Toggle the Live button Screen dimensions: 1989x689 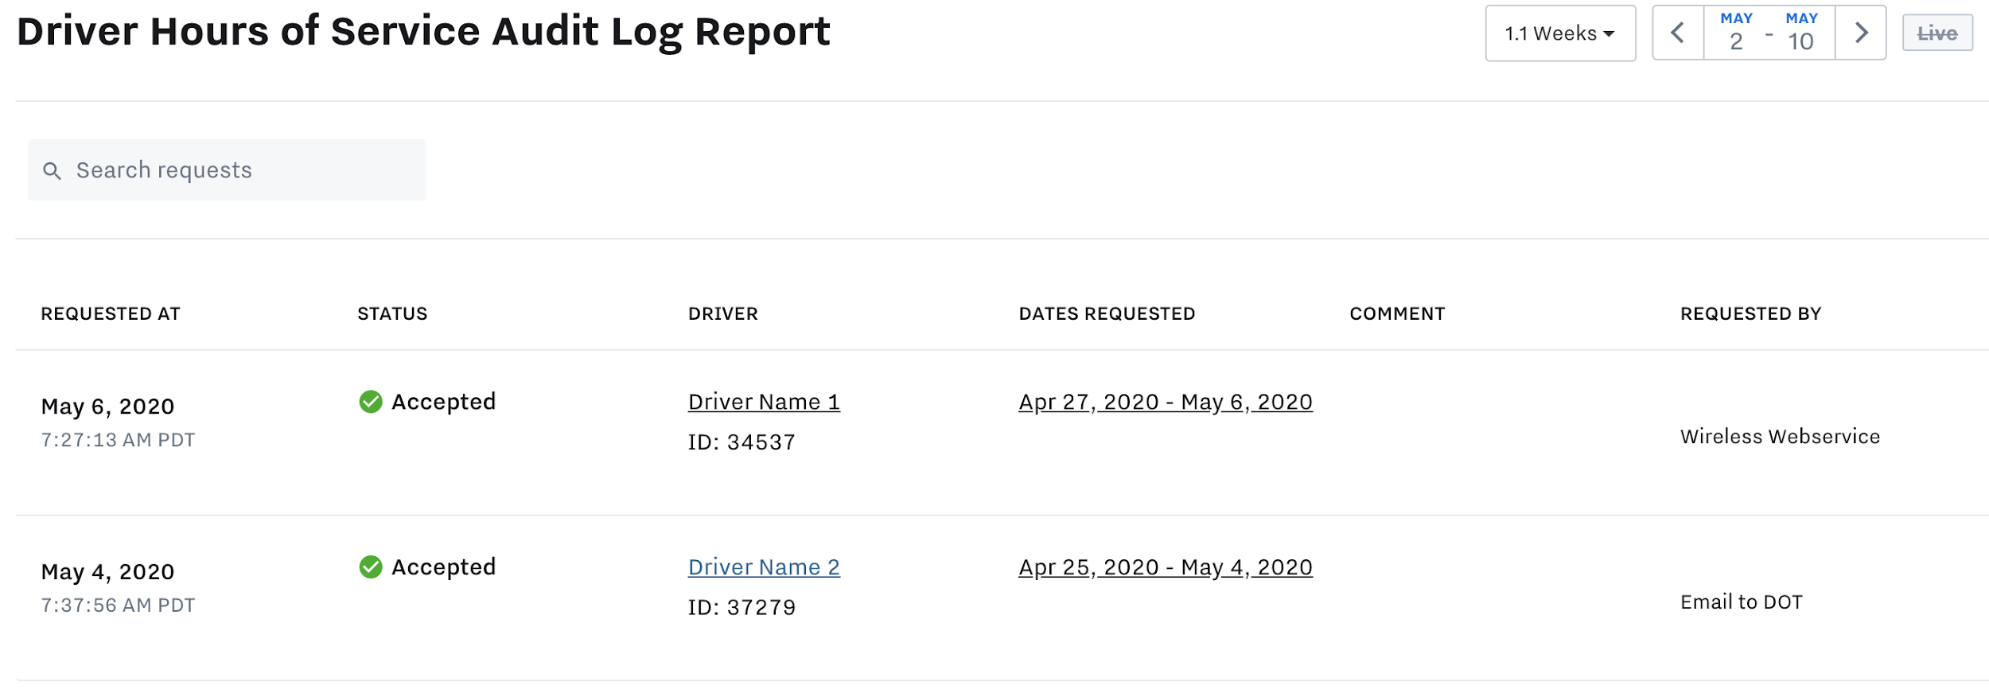click(1936, 33)
